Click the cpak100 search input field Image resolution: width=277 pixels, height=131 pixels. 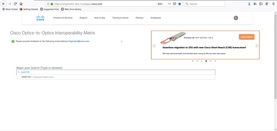(116, 72)
